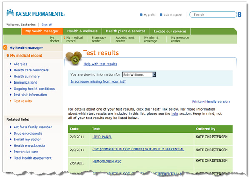Click the Kaiser Permanente logo

pos(36,14)
